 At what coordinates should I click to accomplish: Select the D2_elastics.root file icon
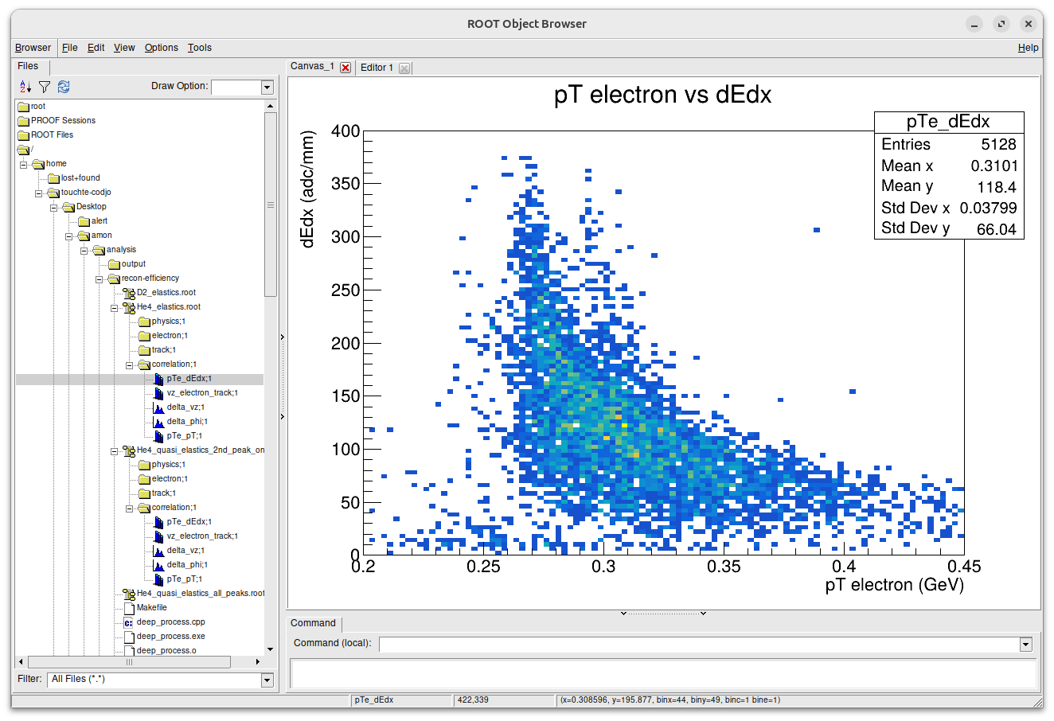coord(129,293)
